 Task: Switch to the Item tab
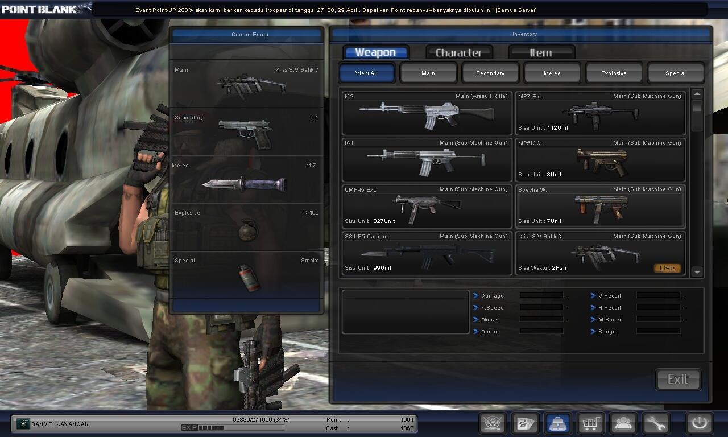[541, 52]
